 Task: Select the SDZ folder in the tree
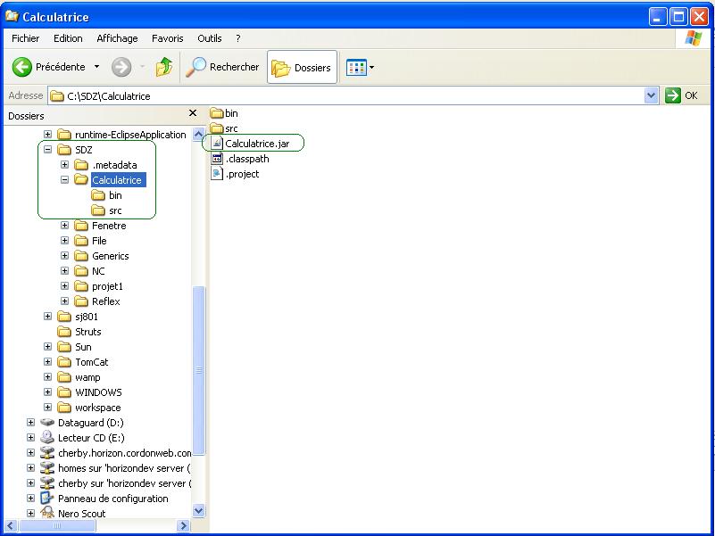click(x=75, y=150)
